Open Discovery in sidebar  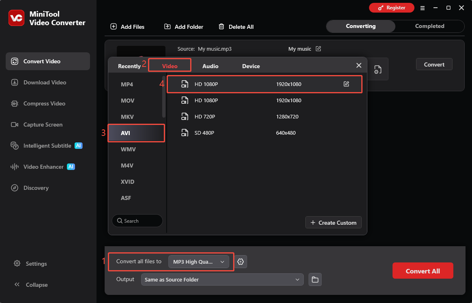pos(48,188)
